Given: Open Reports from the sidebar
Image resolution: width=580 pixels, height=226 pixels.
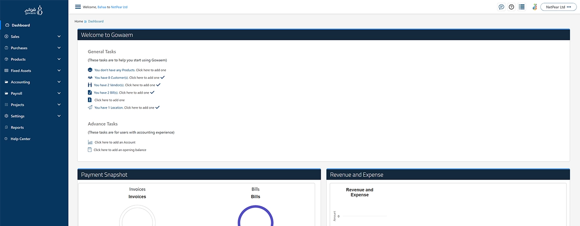Looking at the screenshot, I should pos(17,127).
